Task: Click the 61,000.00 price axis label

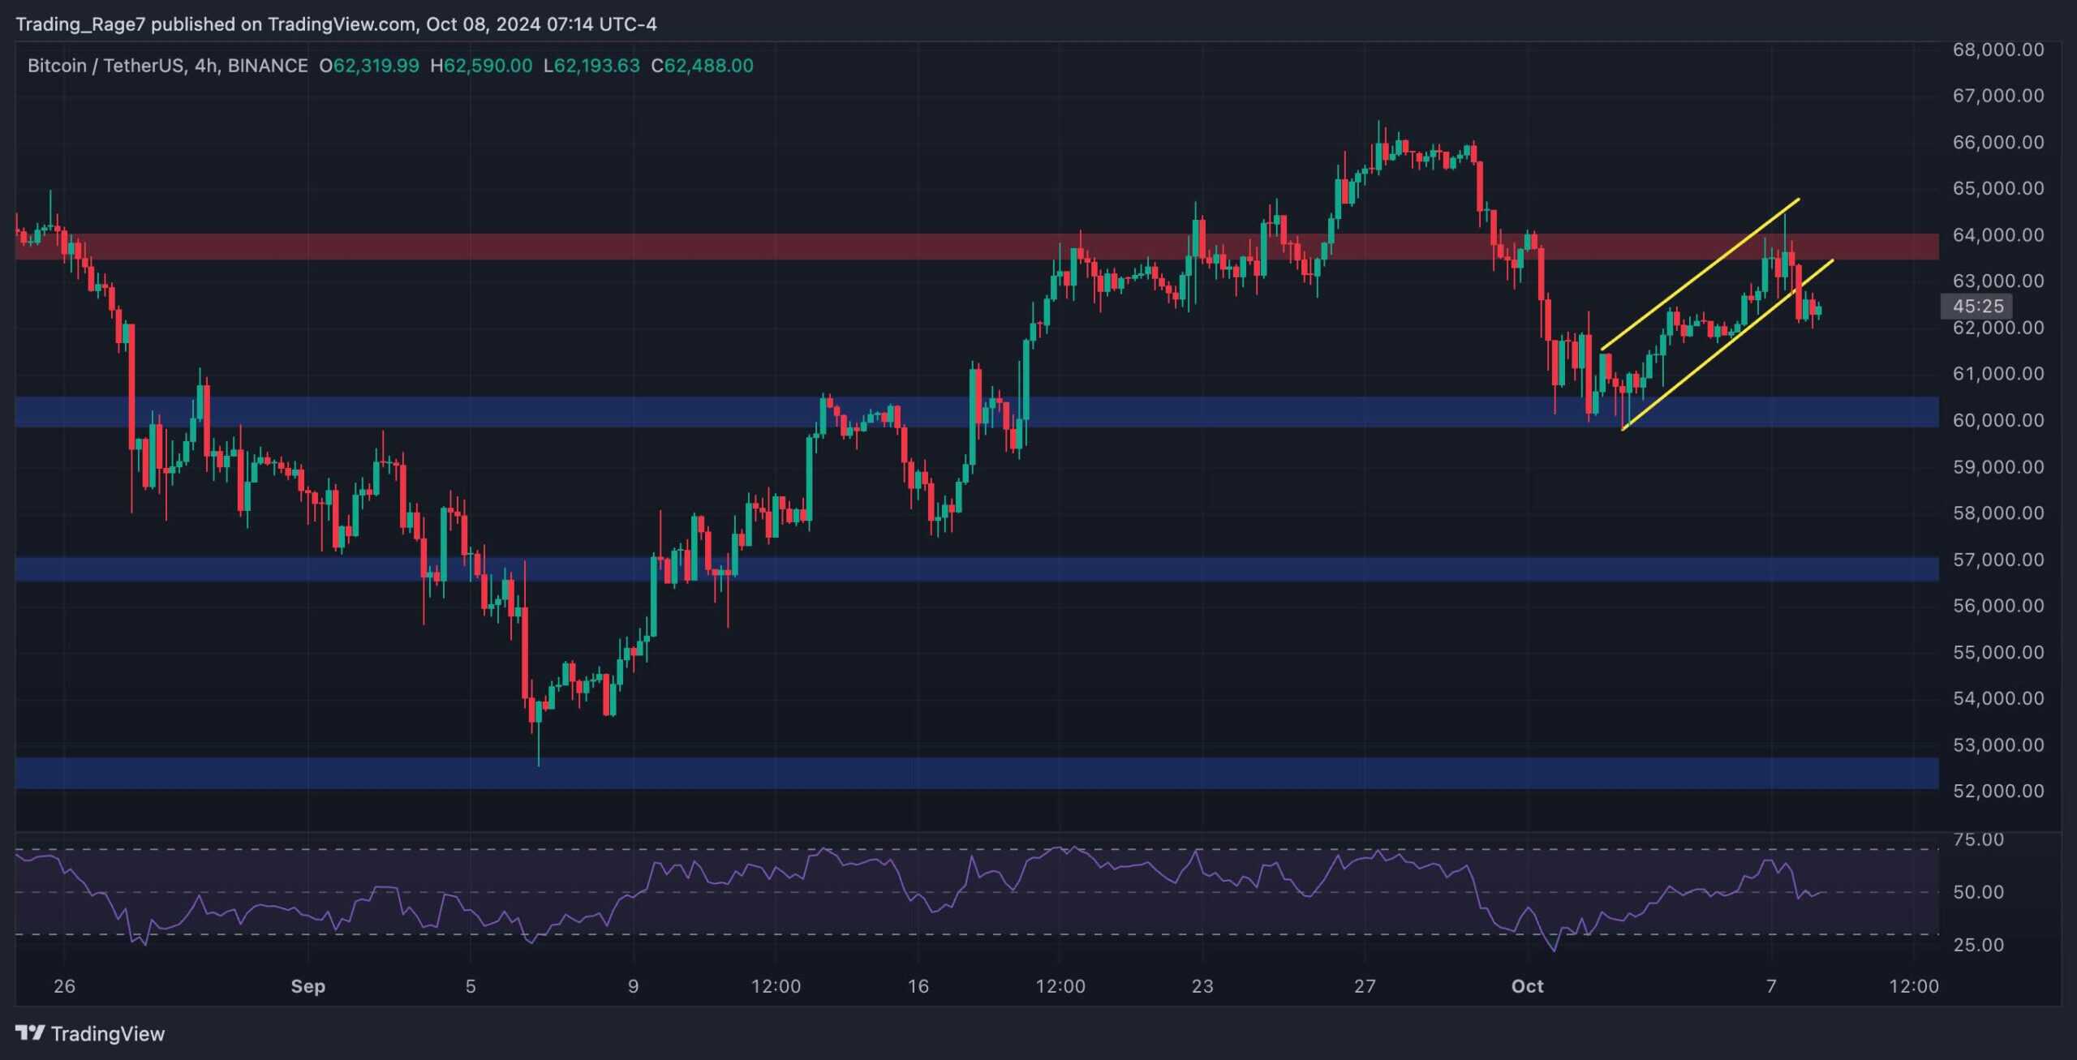Action: tap(1998, 374)
